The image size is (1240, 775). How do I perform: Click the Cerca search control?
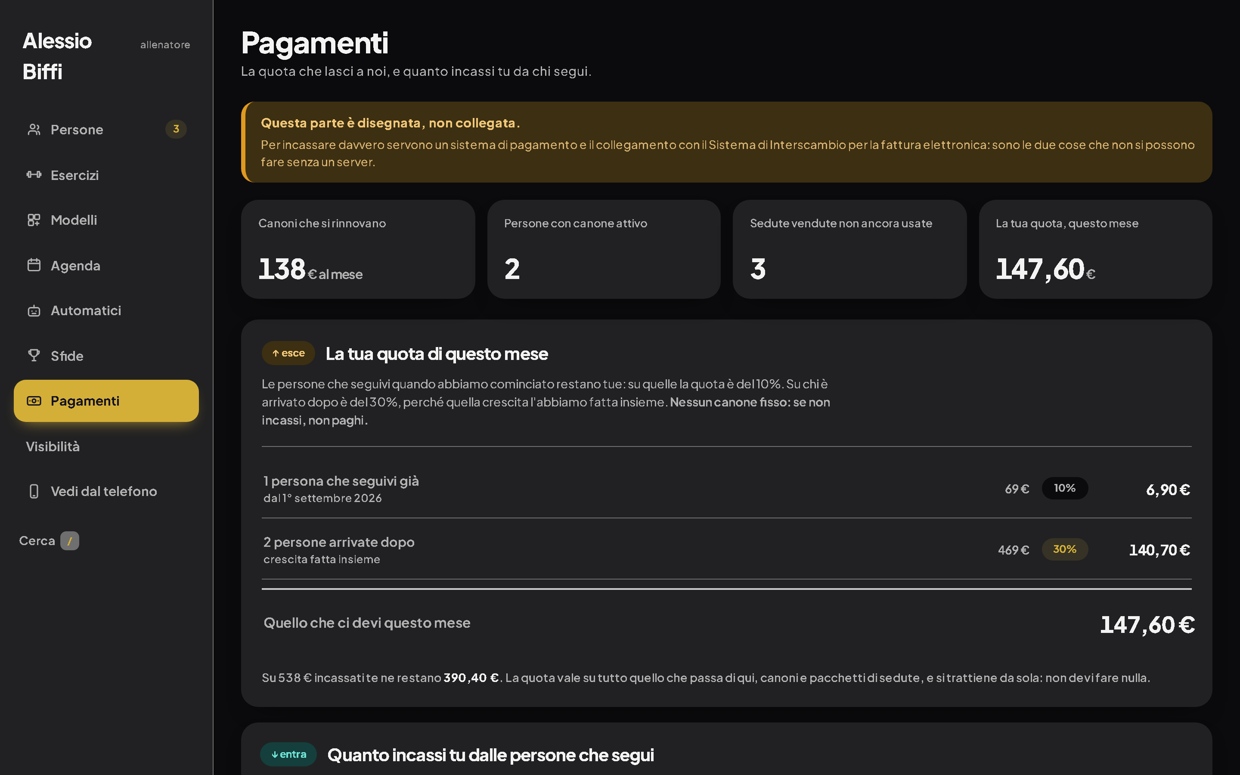49,541
